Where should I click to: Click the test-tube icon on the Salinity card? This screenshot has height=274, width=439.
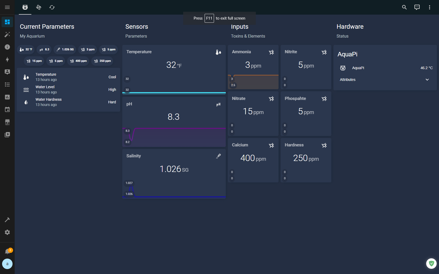[x=218, y=156]
